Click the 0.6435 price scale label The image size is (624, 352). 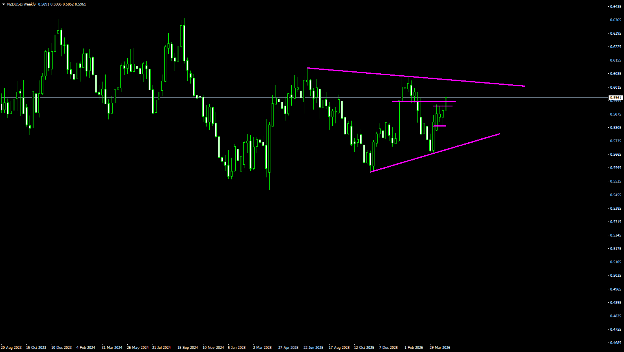pyautogui.click(x=616, y=6)
